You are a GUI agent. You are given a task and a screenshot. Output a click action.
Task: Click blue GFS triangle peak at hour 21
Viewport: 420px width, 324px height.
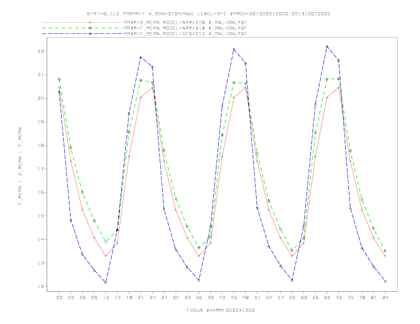click(141, 57)
